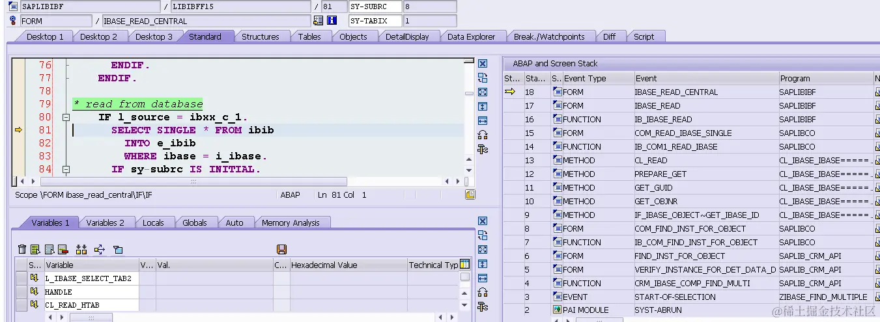Screen dimensions: 880x322
Task: Select the GET_OBJNR method stack entry
Action: click(x=688, y=201)
